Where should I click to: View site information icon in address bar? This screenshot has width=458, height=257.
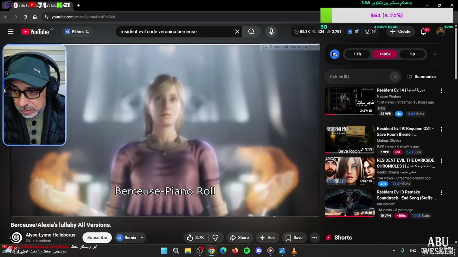pyautogui.click(x=46, y=17)
